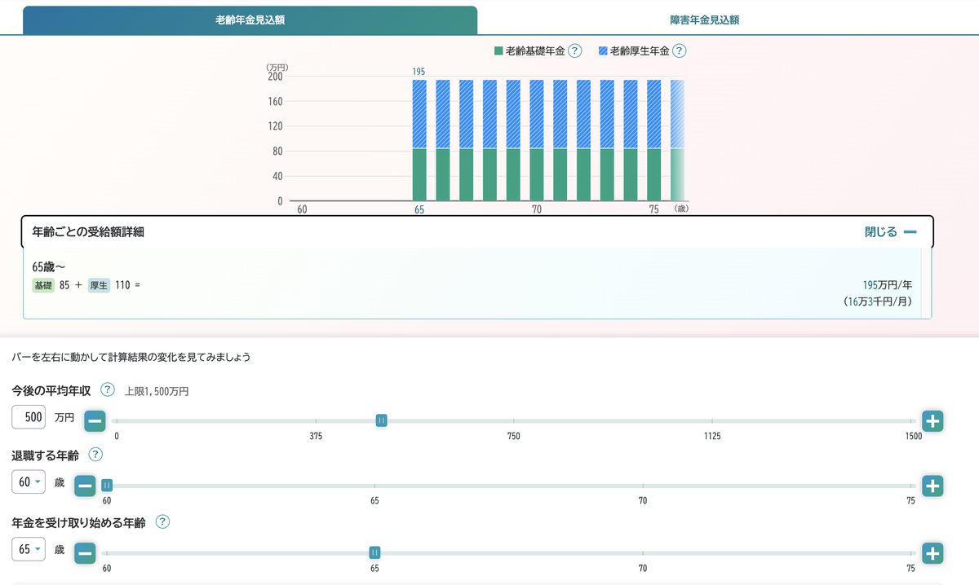Increase pension start age with plus button
Image resolution: width=979 pixels, height=585 pixels.
(x=933, y=553)
